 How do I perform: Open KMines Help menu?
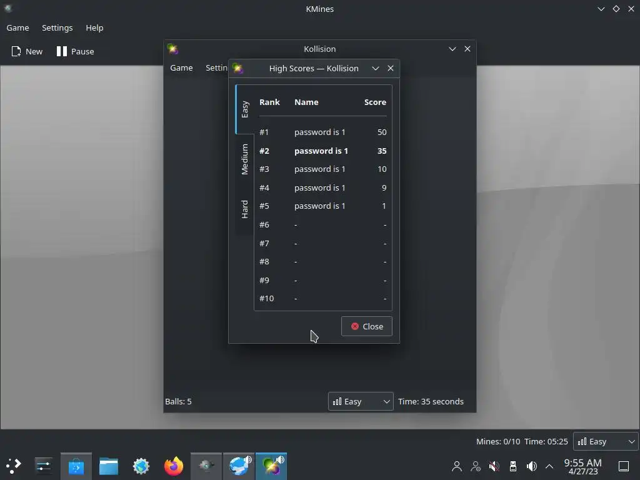(94, 27)
